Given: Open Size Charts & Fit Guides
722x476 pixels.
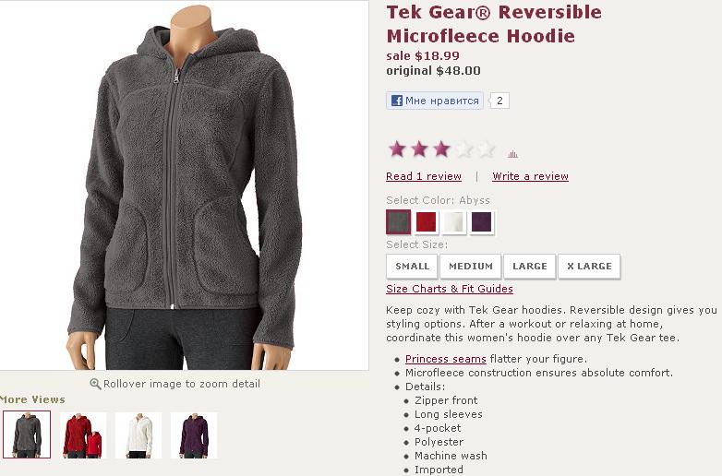Looking at the screenshot, I should (450, 289).
